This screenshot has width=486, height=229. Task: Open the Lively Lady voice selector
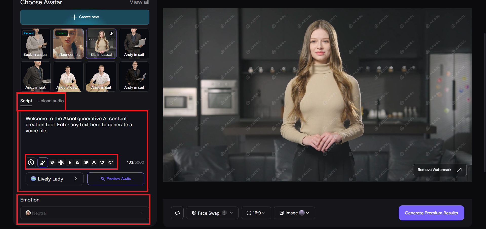(54, 179)
